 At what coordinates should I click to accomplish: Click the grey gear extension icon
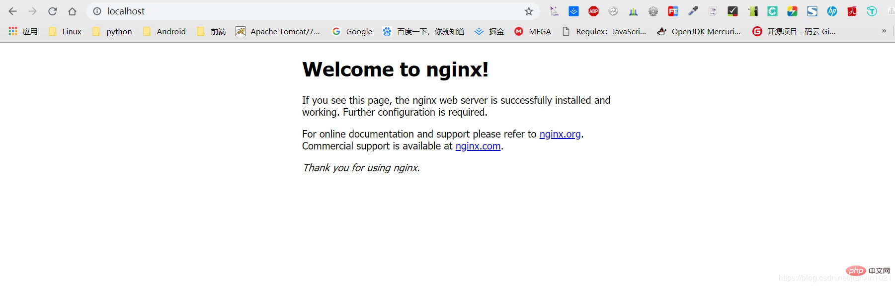click(x=653, y=11)
